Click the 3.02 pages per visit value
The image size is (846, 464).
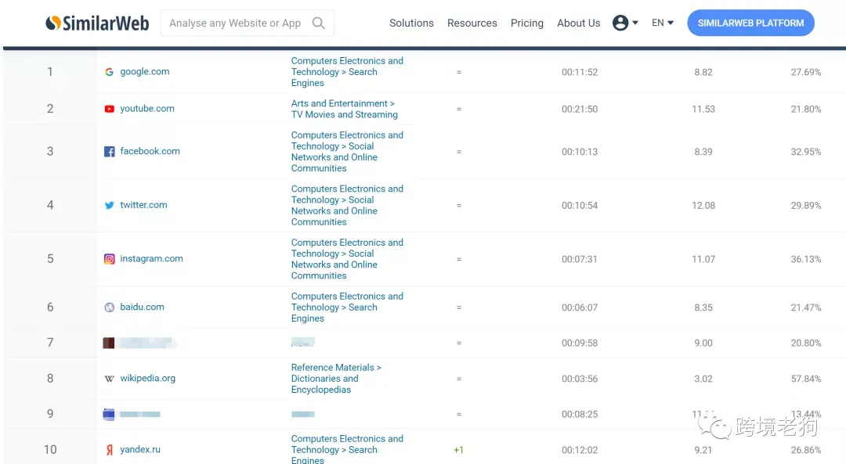coord(703,379)
